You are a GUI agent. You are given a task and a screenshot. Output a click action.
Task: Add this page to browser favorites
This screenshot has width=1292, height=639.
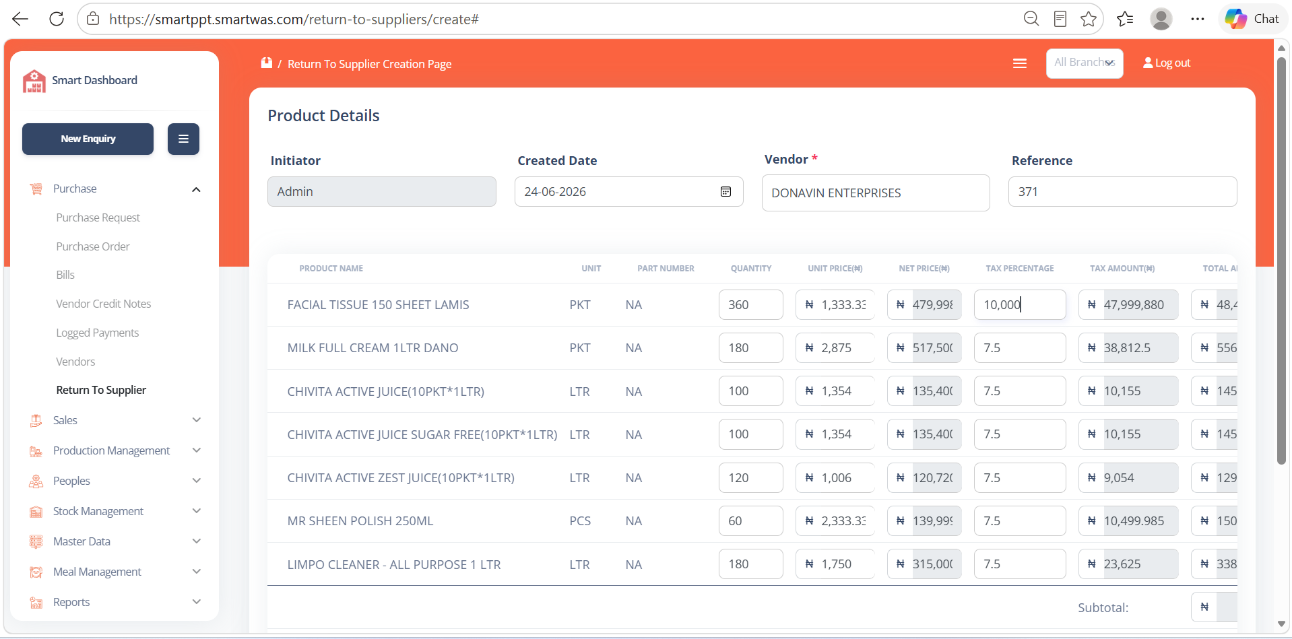coord(1088,19)
